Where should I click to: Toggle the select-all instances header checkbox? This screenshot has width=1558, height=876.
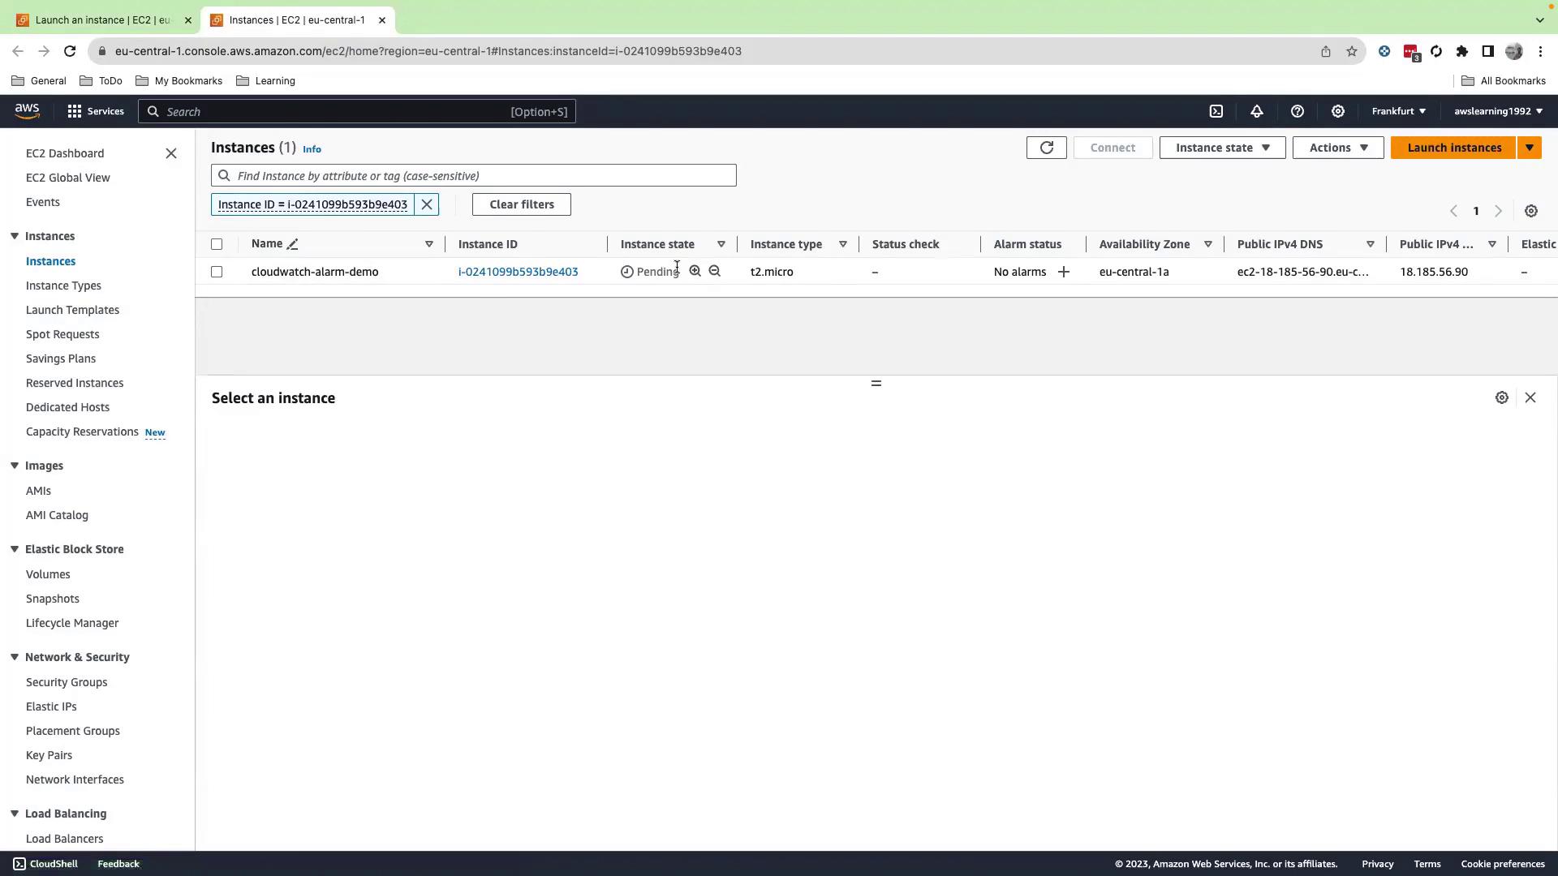(217, 244)
